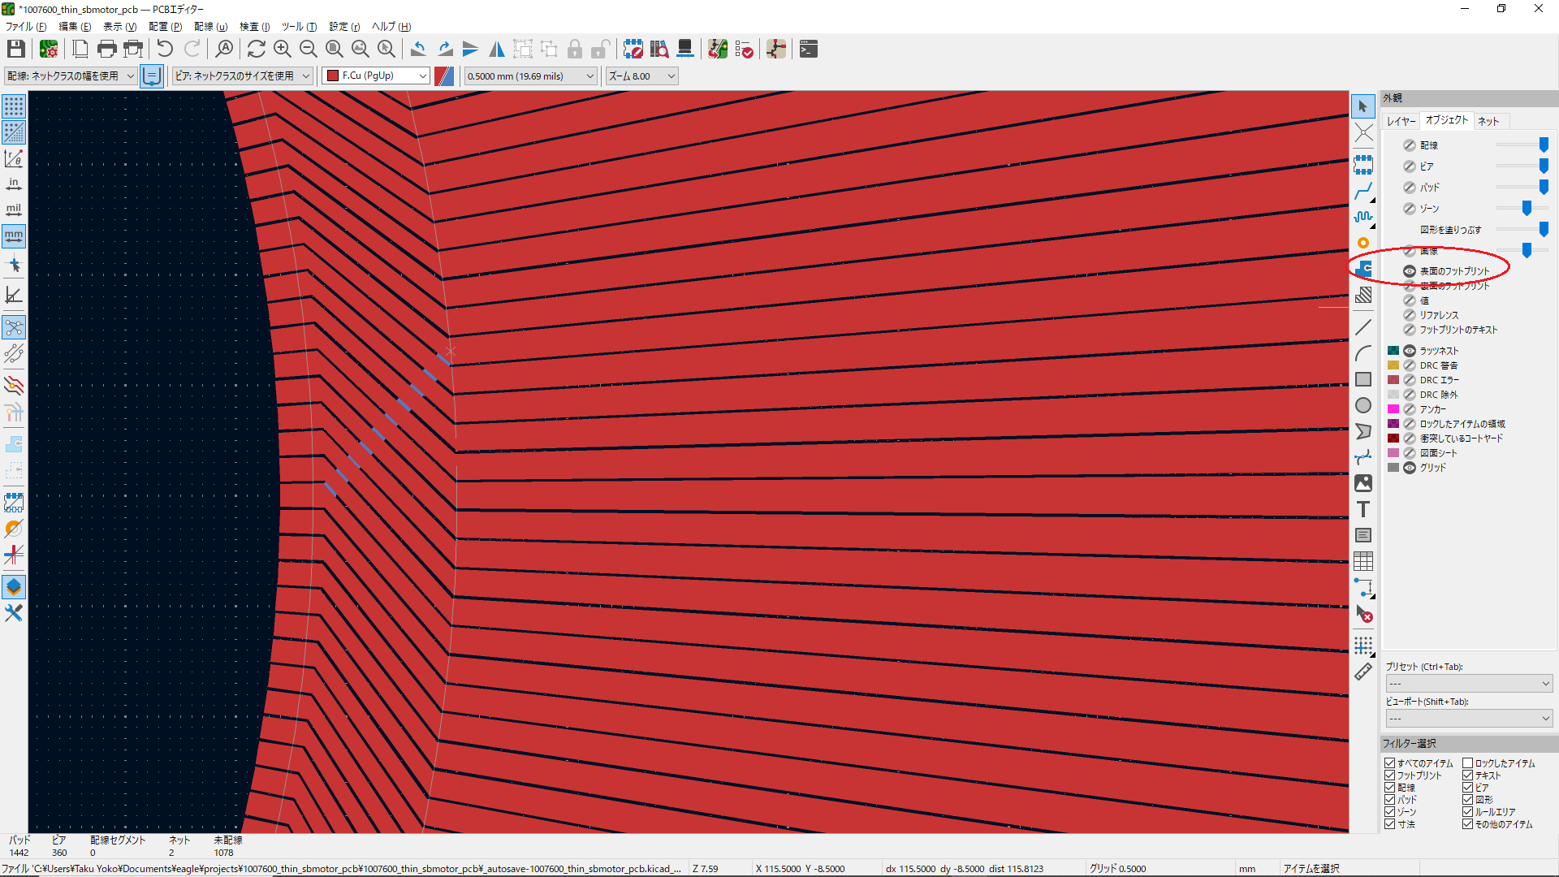Viewport: 1559px width, 877px height.
Task: Choose the Measure distance ruler tool
Action: coord(1363,672)
